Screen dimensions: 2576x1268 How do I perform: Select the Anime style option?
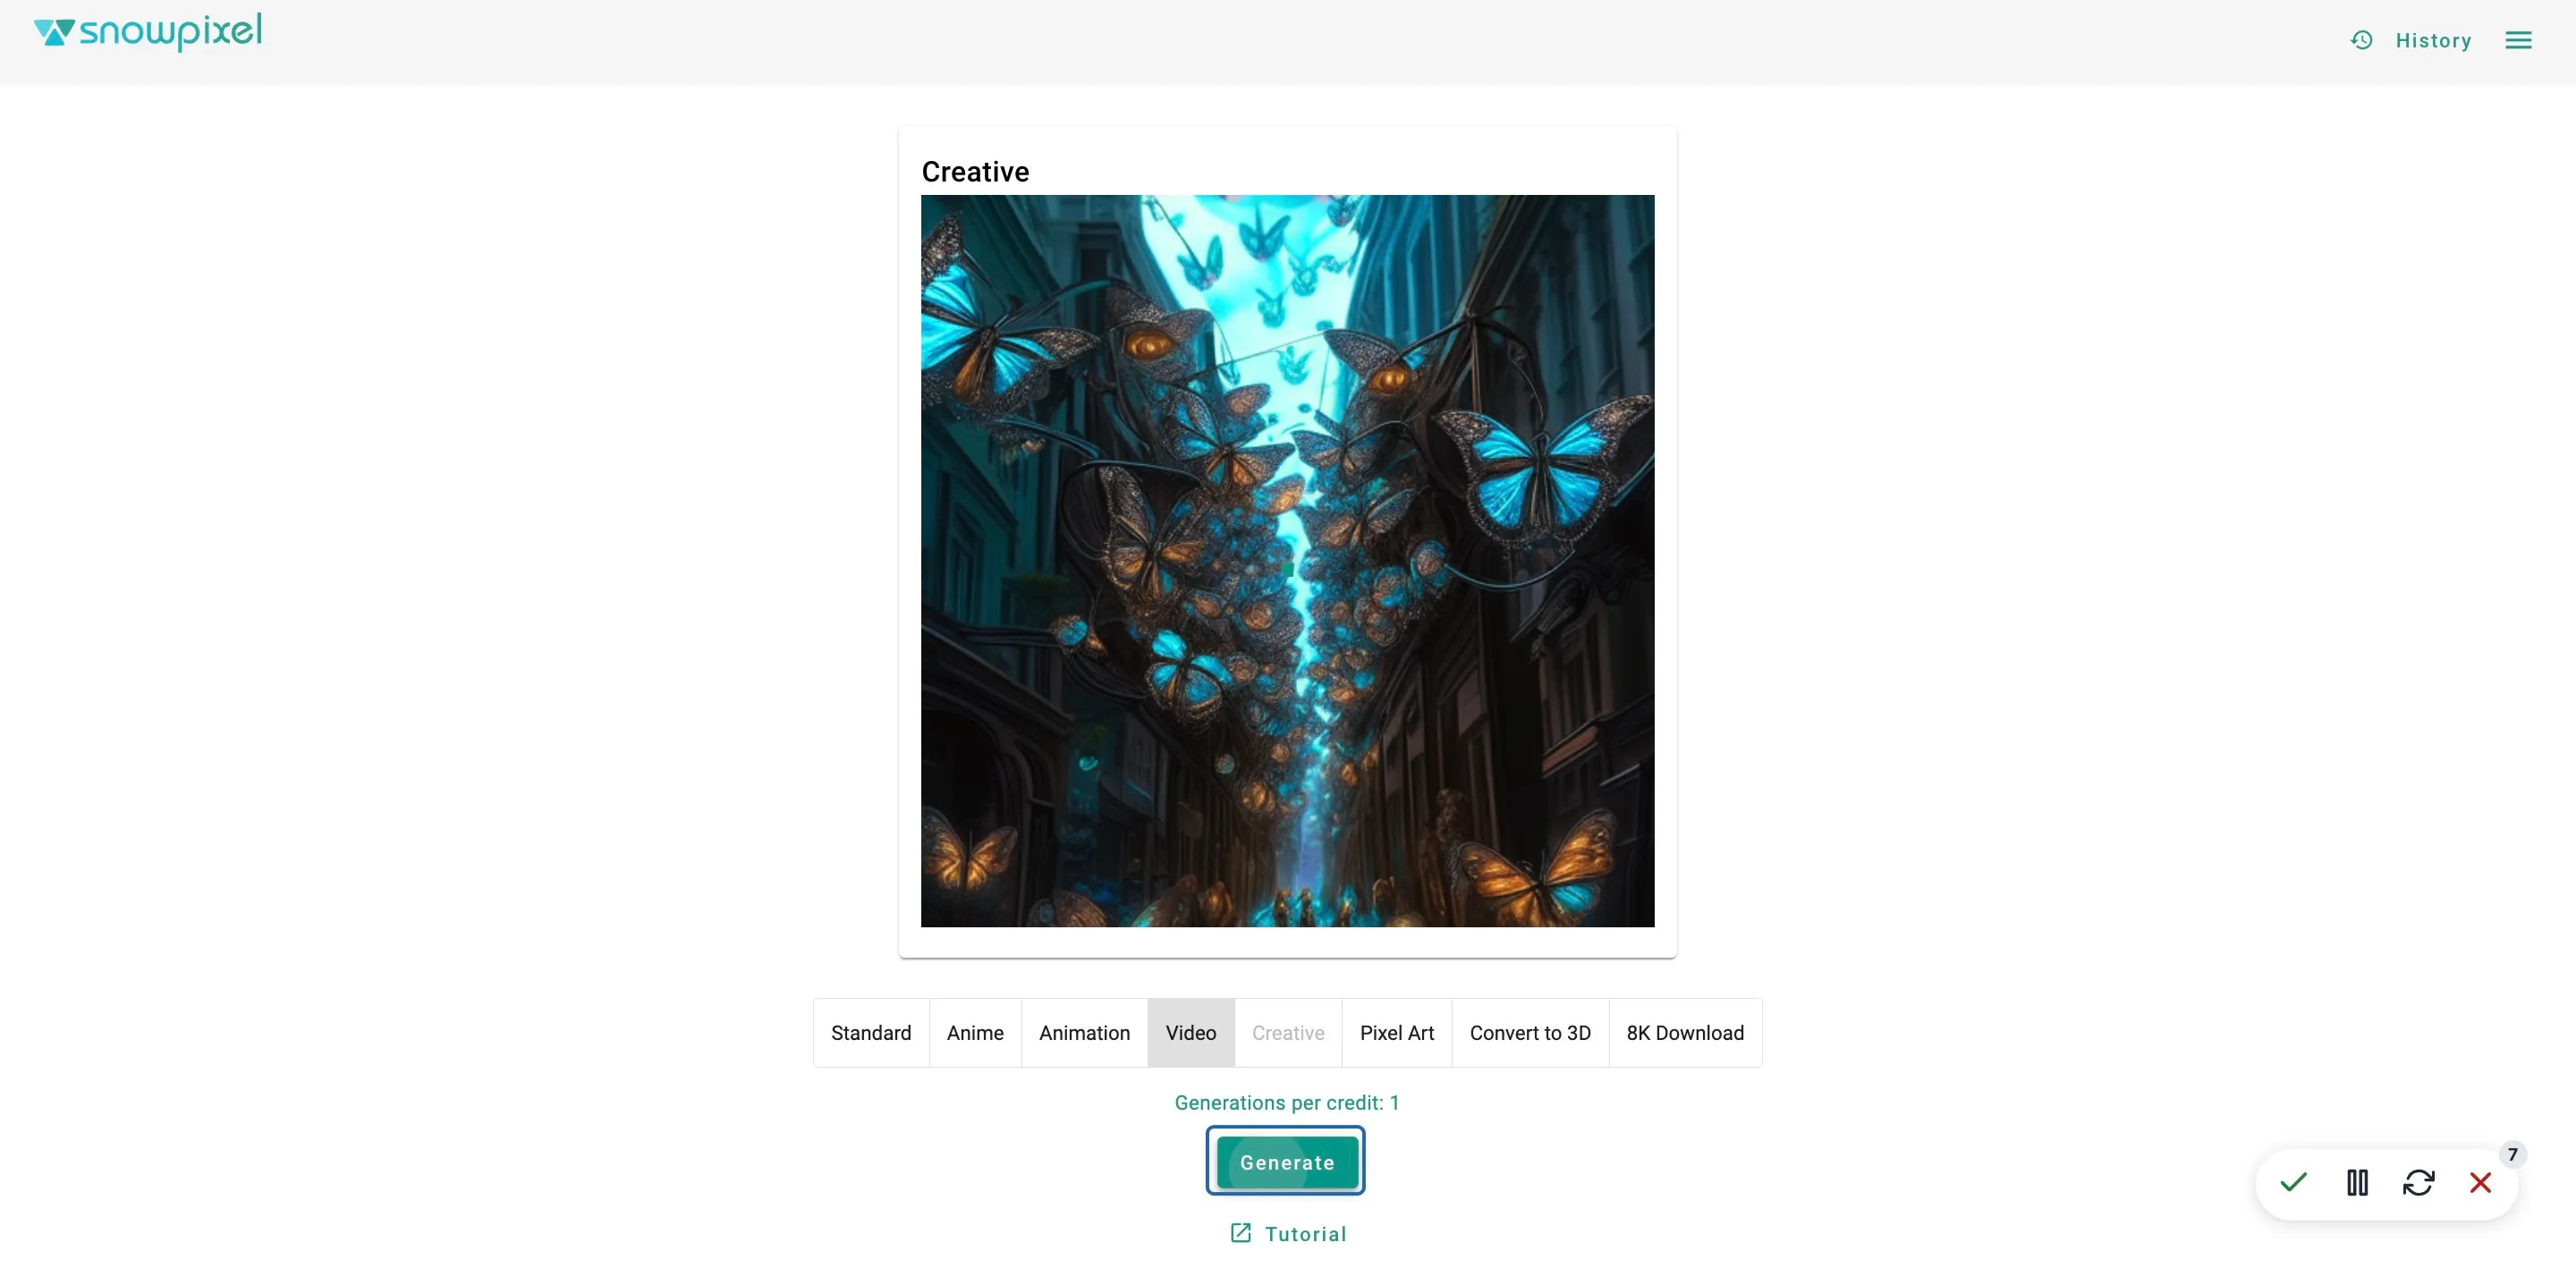[x=975, y=1032]
